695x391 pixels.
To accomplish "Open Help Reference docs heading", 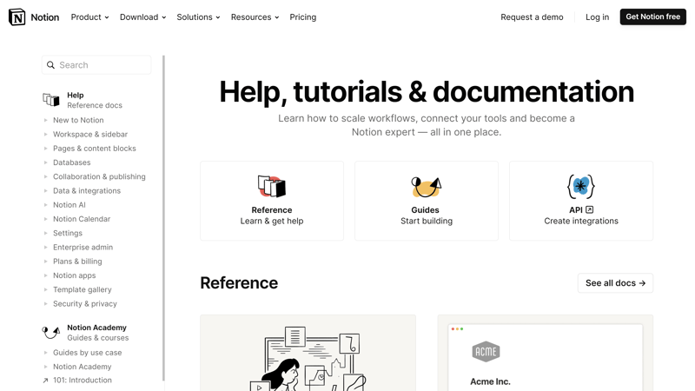I will [95, 100].
